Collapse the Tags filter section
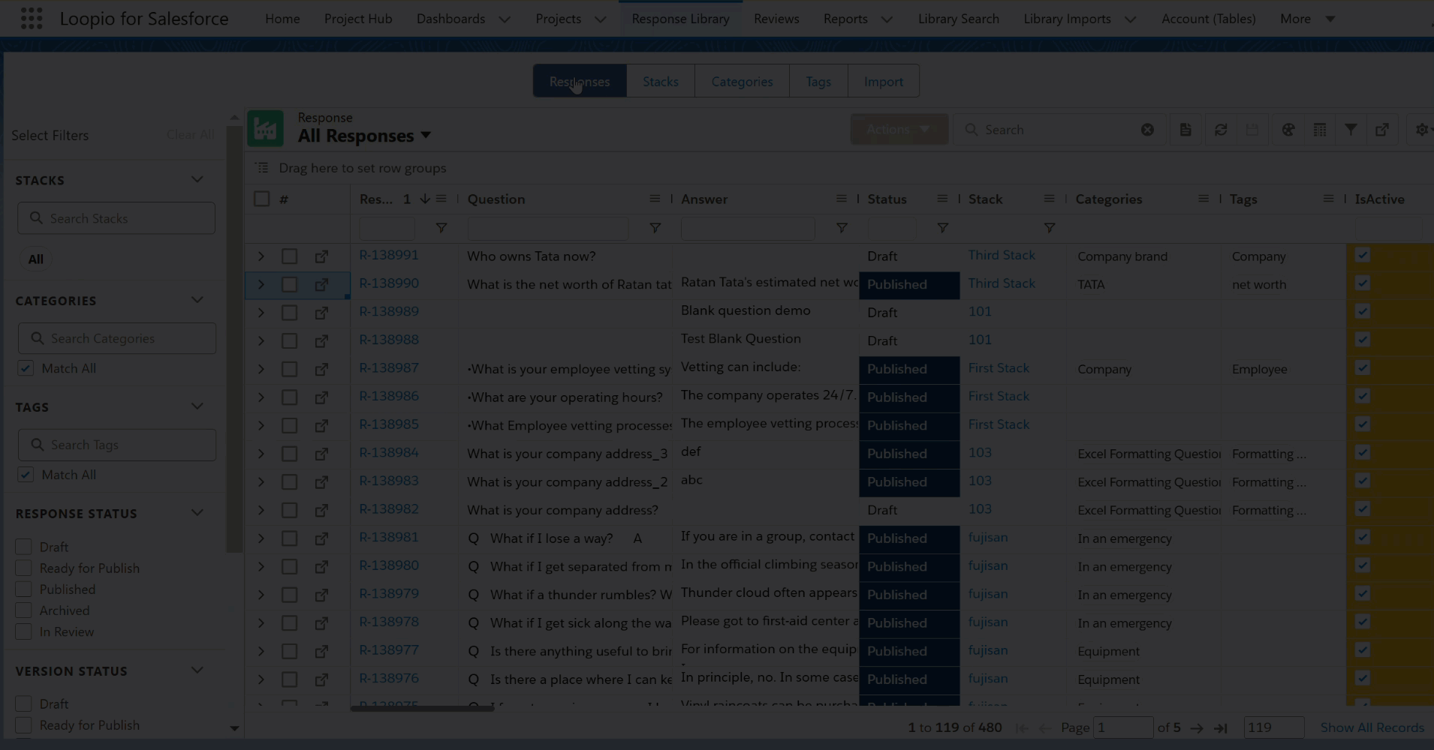 [197, 406]
